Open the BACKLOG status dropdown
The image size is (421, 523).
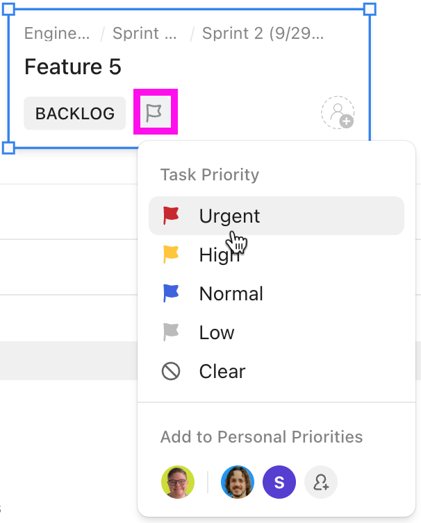[75, 113]
